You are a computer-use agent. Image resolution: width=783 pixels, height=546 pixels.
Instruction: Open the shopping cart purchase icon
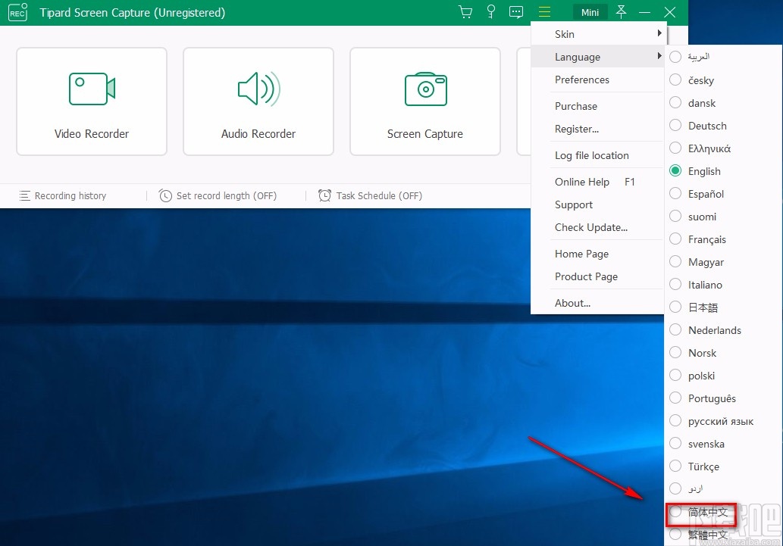tap(465, 12)
